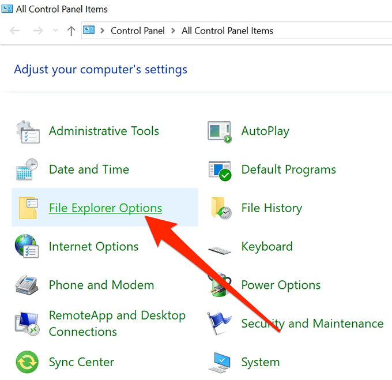
Task: Open the AutoPlay icon
Action: click(x=220, y=131)
